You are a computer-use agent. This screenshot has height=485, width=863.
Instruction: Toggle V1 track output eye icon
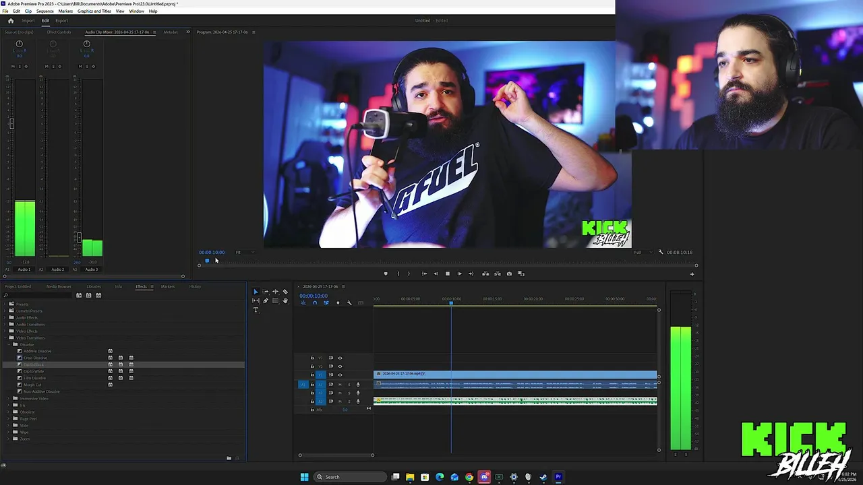pos(340,375)
